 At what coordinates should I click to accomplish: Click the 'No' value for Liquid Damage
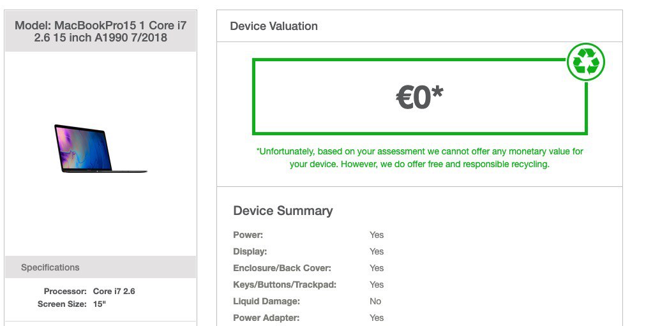pyautogui.click(x=375, y=301)
